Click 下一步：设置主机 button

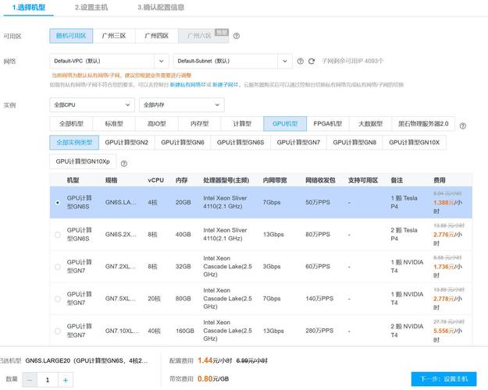(443, 379)
